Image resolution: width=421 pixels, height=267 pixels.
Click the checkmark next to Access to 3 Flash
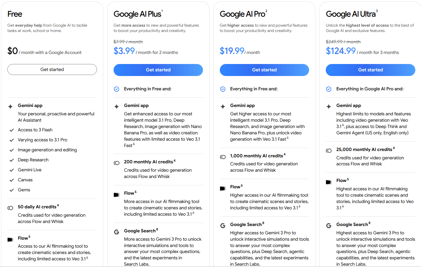12,130
